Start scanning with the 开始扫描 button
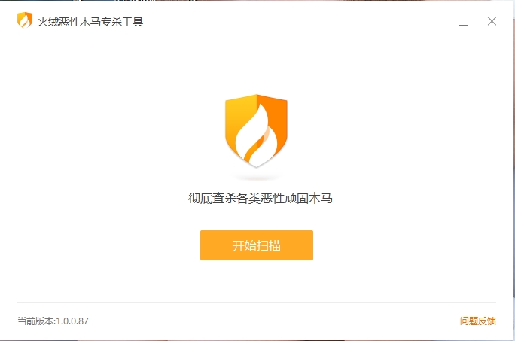The width and height of the screenshot is (515, 341). (x=257, y=245)
